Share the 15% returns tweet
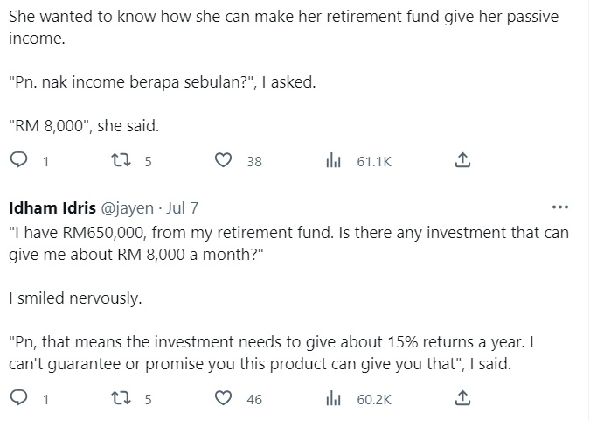 [463, 399]
